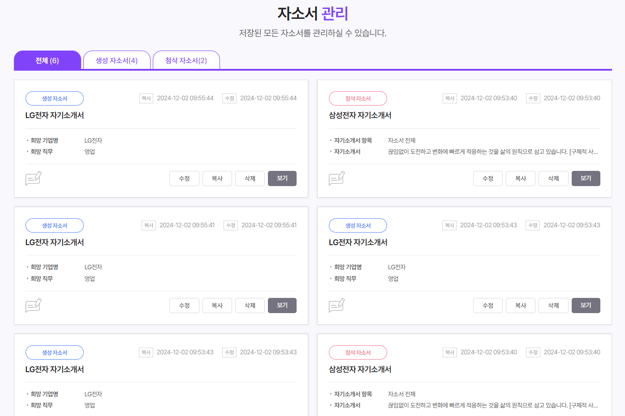Click 보기 button in the 09:53:43 LG전자 card footer
The height and width of the screenshot is (416, 625).
[x=586, y=306]
